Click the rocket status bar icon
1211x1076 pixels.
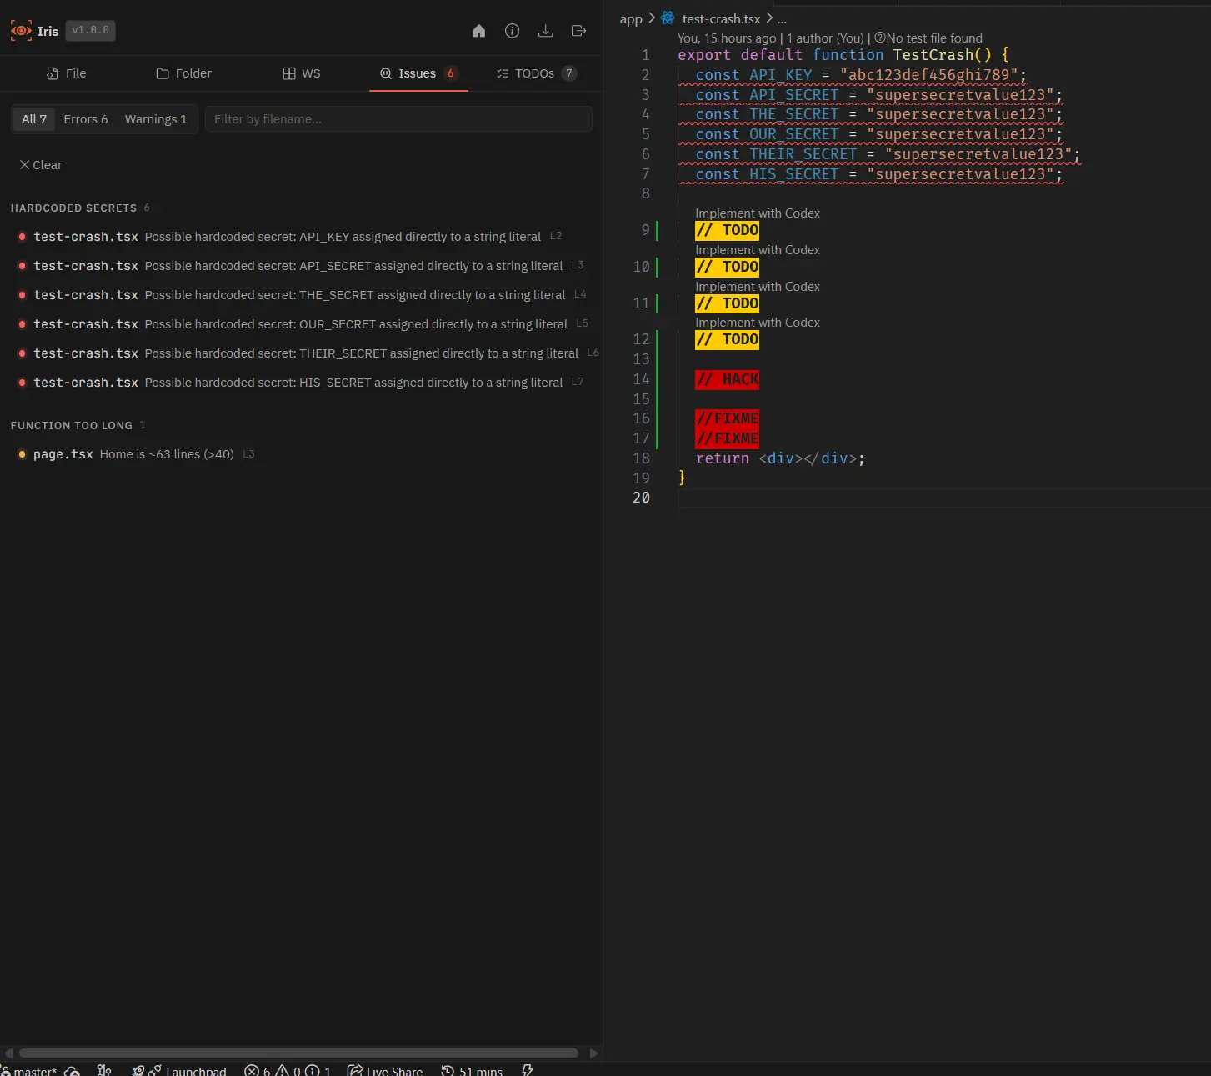(138, 1071)
